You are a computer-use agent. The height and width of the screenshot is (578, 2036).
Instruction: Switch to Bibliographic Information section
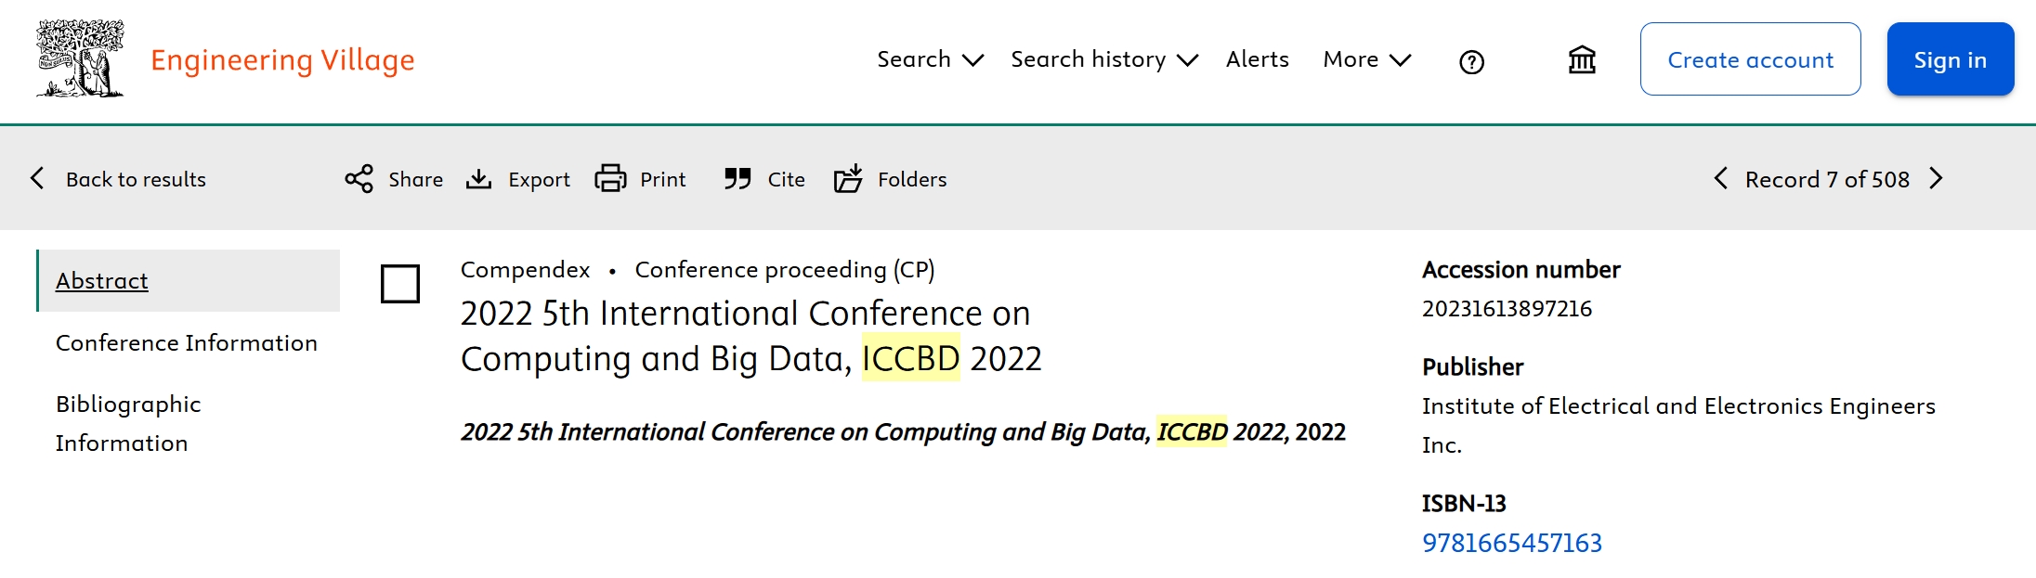click(128, 423)
